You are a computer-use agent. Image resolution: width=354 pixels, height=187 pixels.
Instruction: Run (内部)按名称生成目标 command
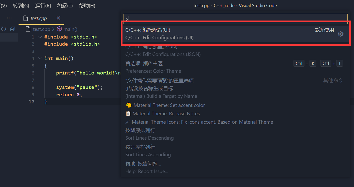coord(235,92)
